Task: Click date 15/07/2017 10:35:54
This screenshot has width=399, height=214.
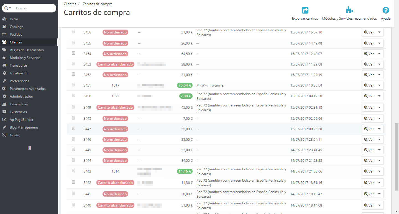Action: click(306, 85)
